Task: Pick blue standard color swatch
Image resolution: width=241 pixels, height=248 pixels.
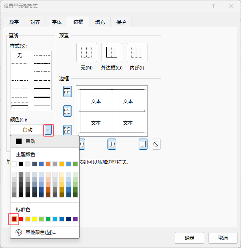Action: [x=62, y=219]
